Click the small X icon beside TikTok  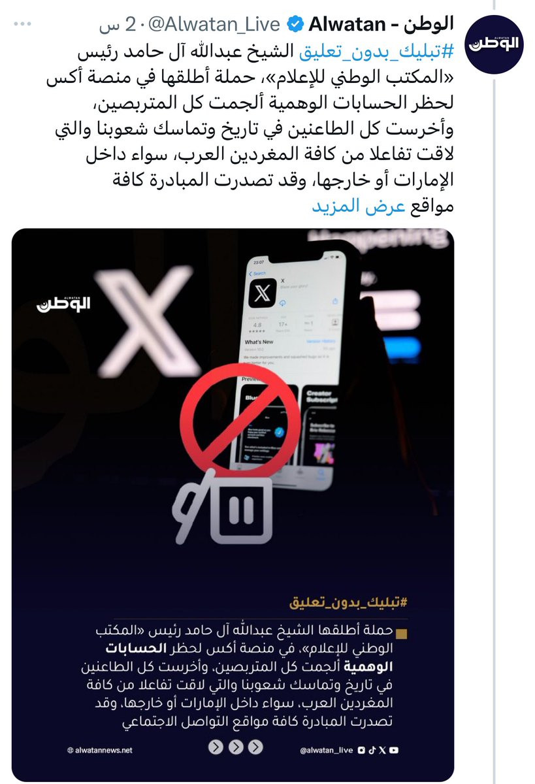382,750
